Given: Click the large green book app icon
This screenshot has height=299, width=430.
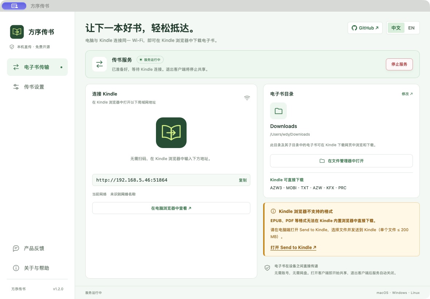Looking at the screenshot, I should point(171,133).
